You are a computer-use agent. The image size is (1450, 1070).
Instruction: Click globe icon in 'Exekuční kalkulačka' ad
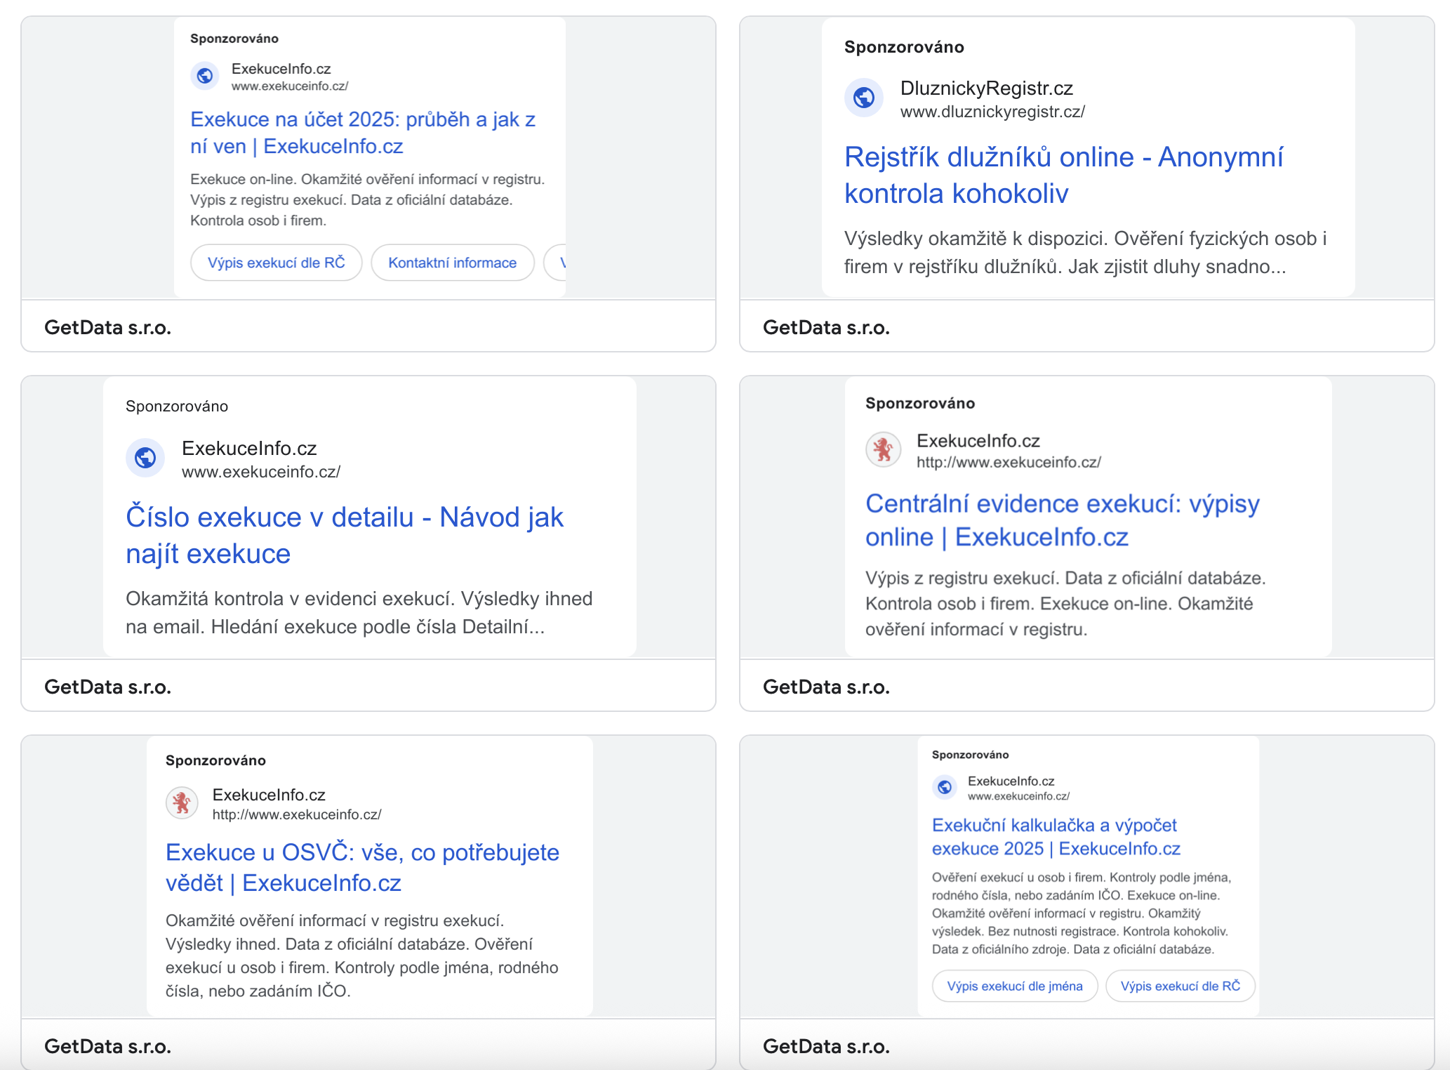coord(945,787)
